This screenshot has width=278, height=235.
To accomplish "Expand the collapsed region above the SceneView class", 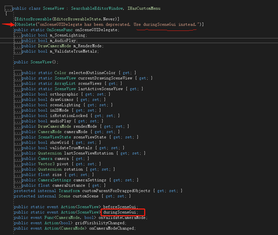I will pos(9,8).
